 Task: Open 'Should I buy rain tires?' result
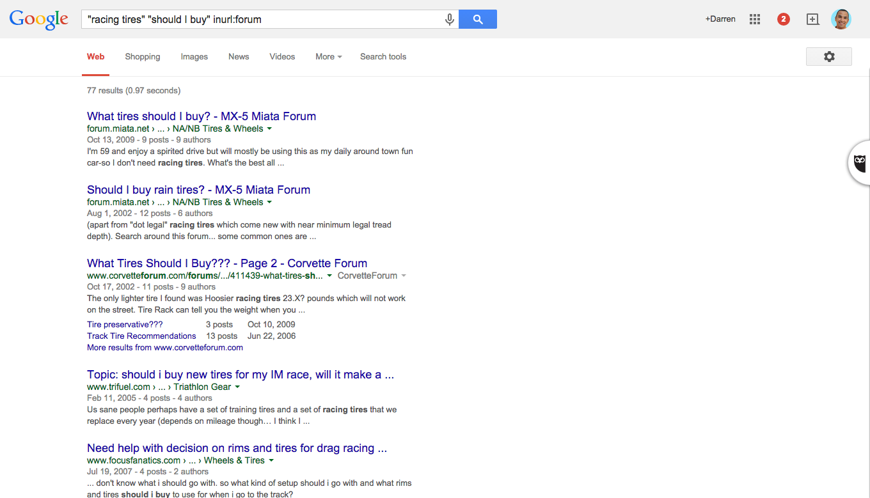198,190
